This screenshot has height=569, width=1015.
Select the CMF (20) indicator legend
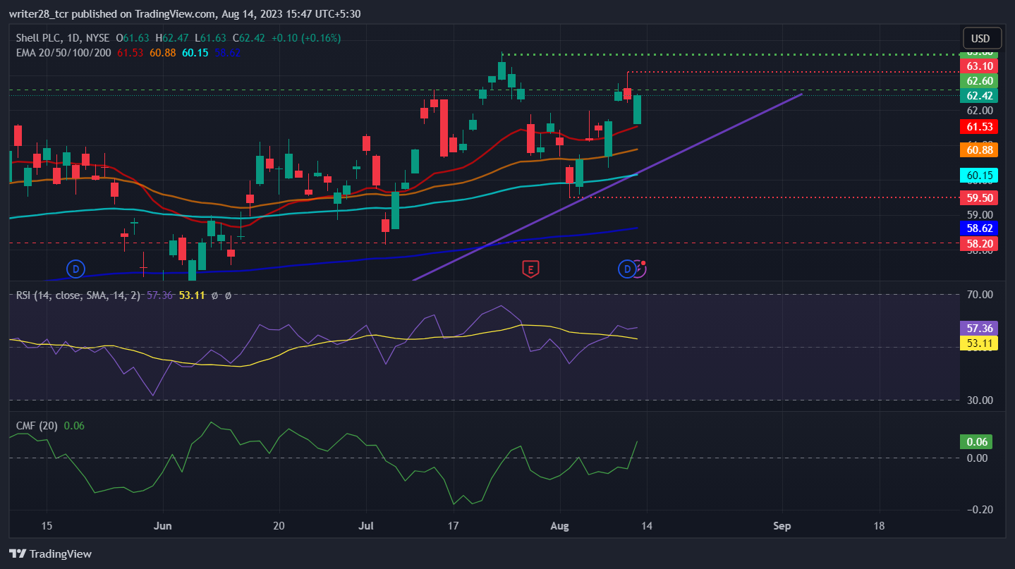pos(37,426)
